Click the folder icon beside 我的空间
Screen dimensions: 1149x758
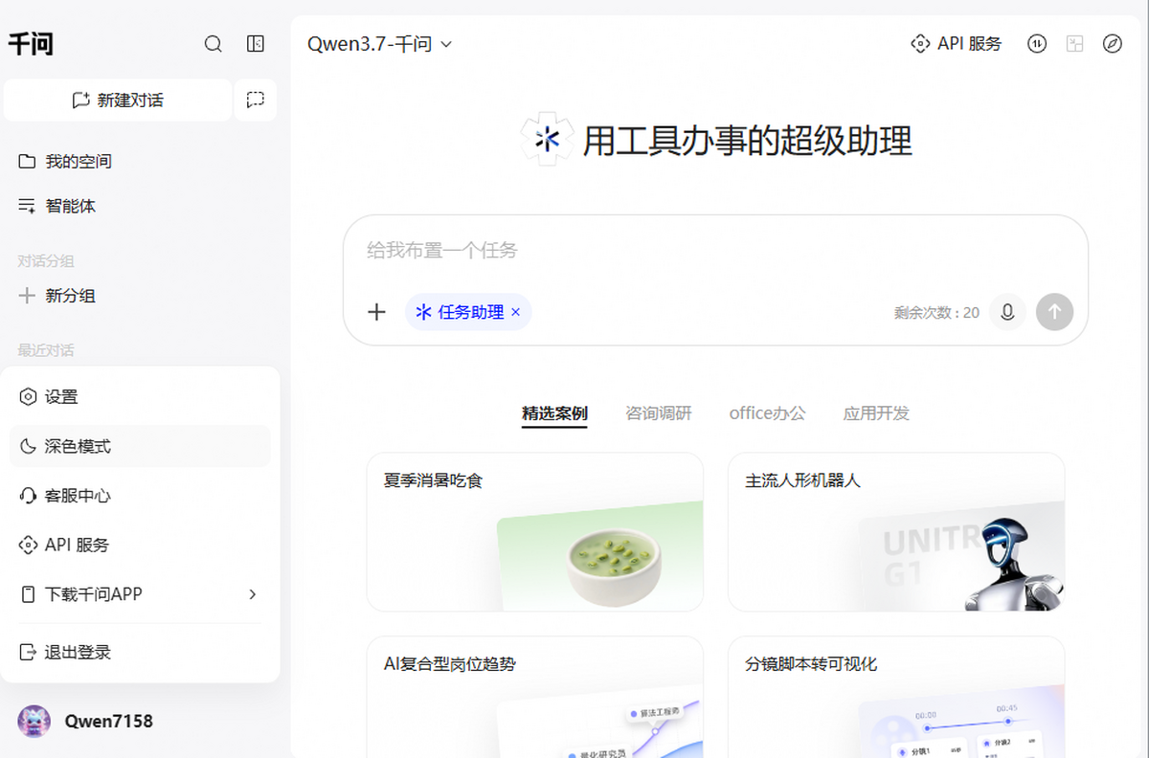(27, 161)
